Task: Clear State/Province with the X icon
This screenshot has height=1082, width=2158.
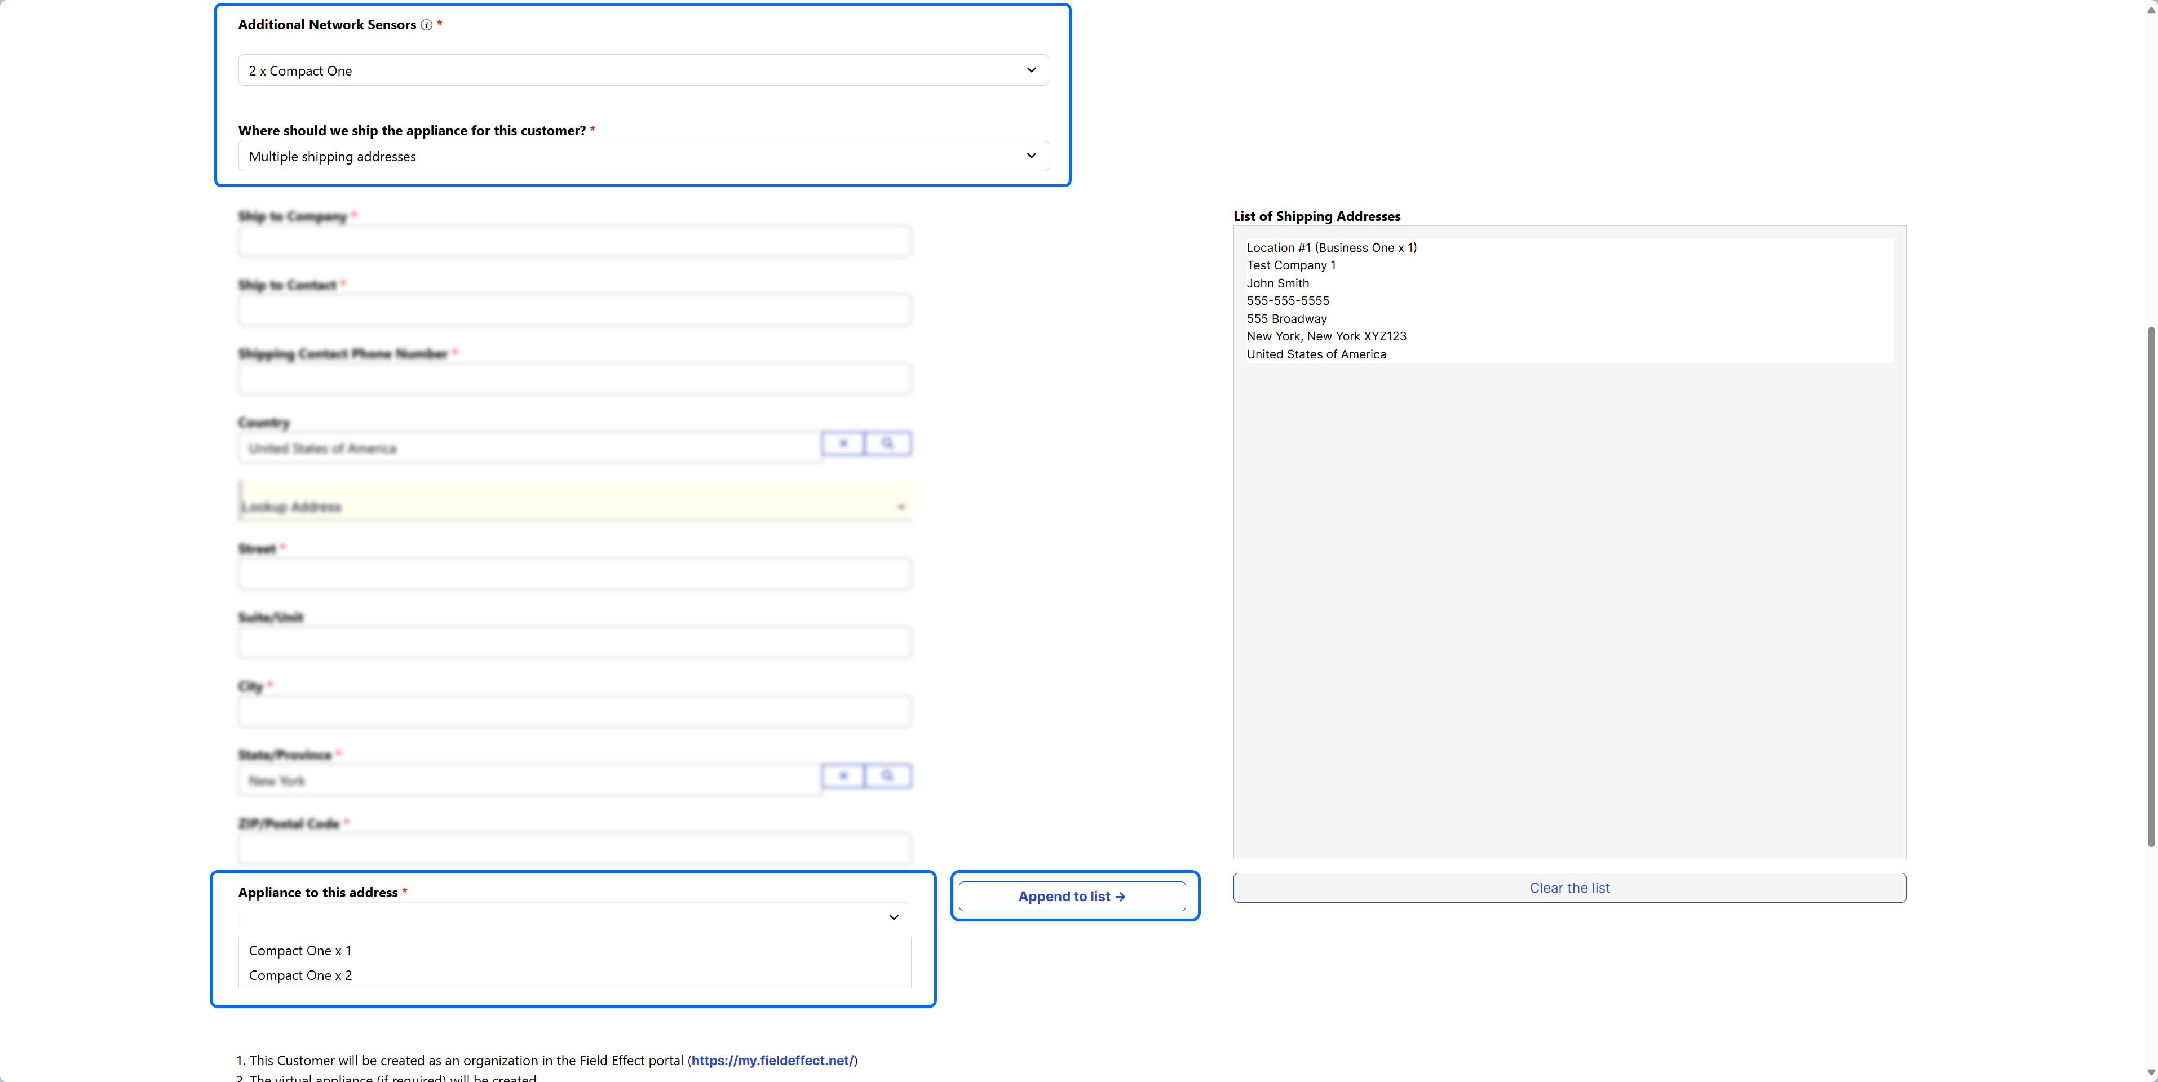Action: pos(843,775)
